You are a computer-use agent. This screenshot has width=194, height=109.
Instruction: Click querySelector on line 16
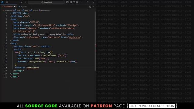[x=37, y=61]
